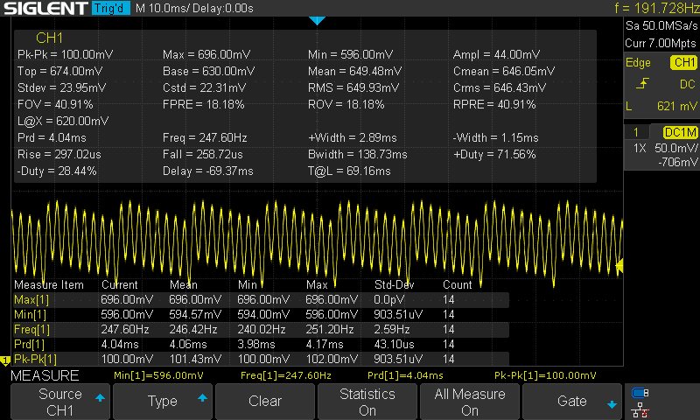This screenshot has width=700, height=420.
Task: Click the MEASURE menu title
Action: tap(45, 376)
